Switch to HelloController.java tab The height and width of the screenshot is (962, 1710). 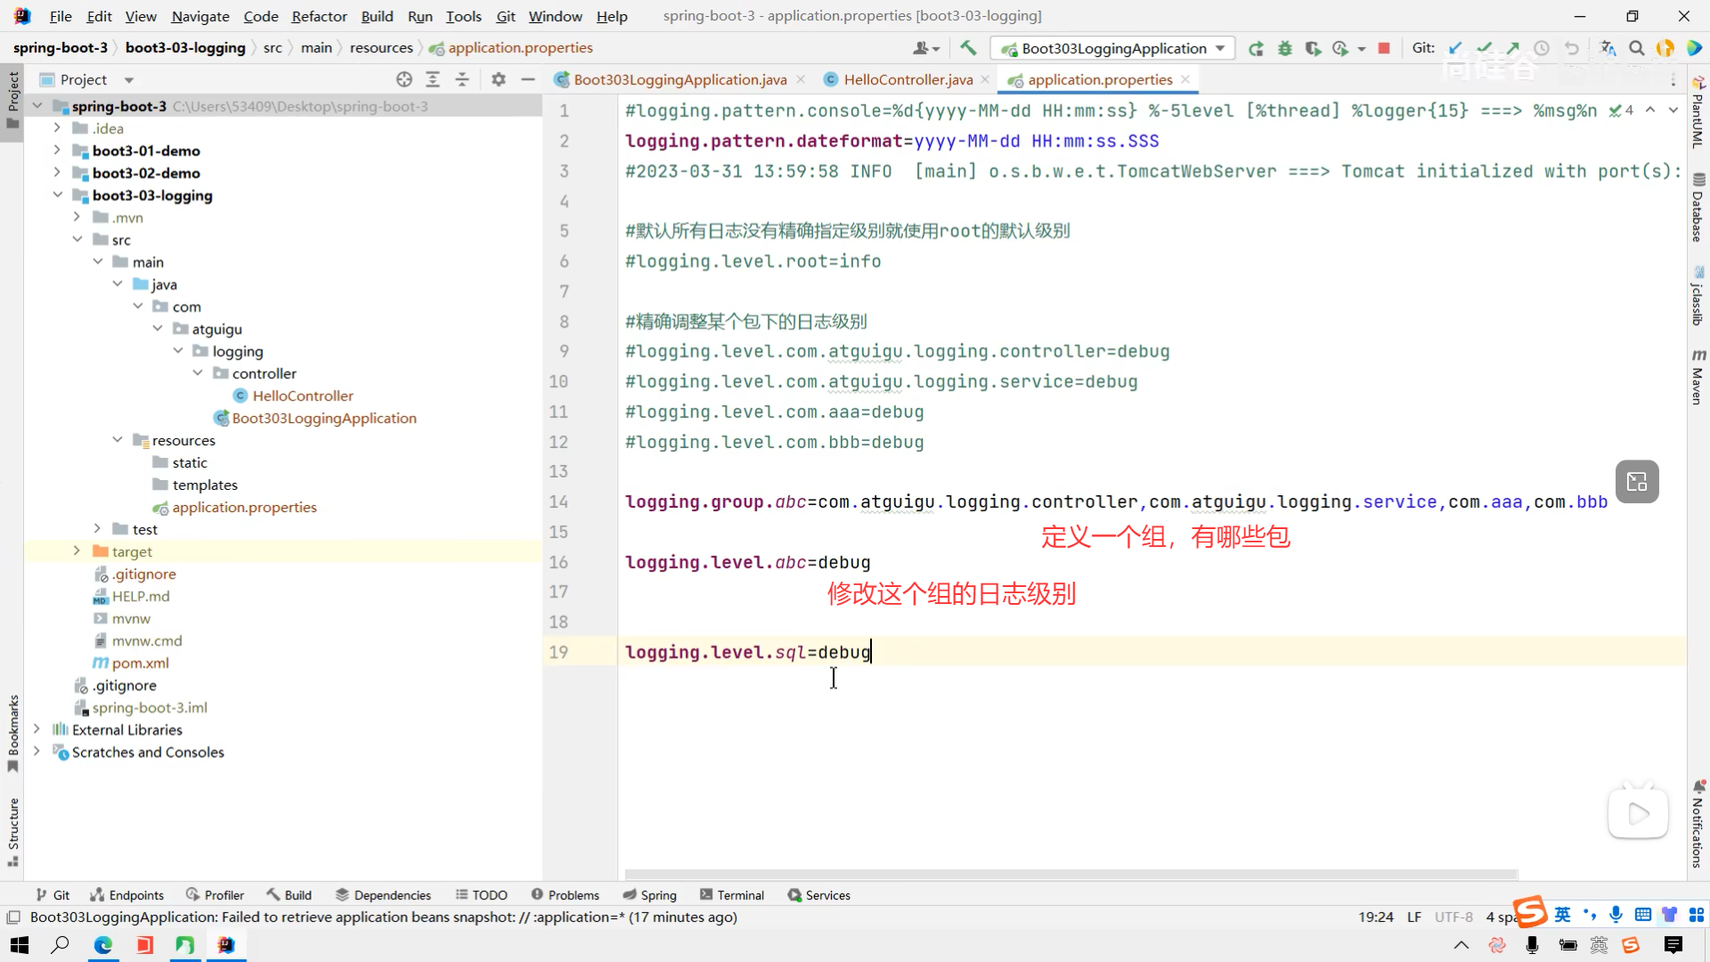[x=908, y=79]
